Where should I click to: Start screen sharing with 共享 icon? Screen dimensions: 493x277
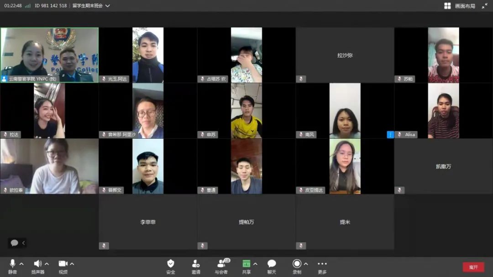[x=246, y=264]
